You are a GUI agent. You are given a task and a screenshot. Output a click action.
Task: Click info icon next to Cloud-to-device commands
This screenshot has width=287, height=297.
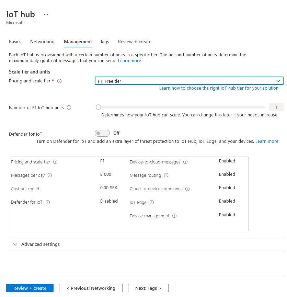point(187,189)
